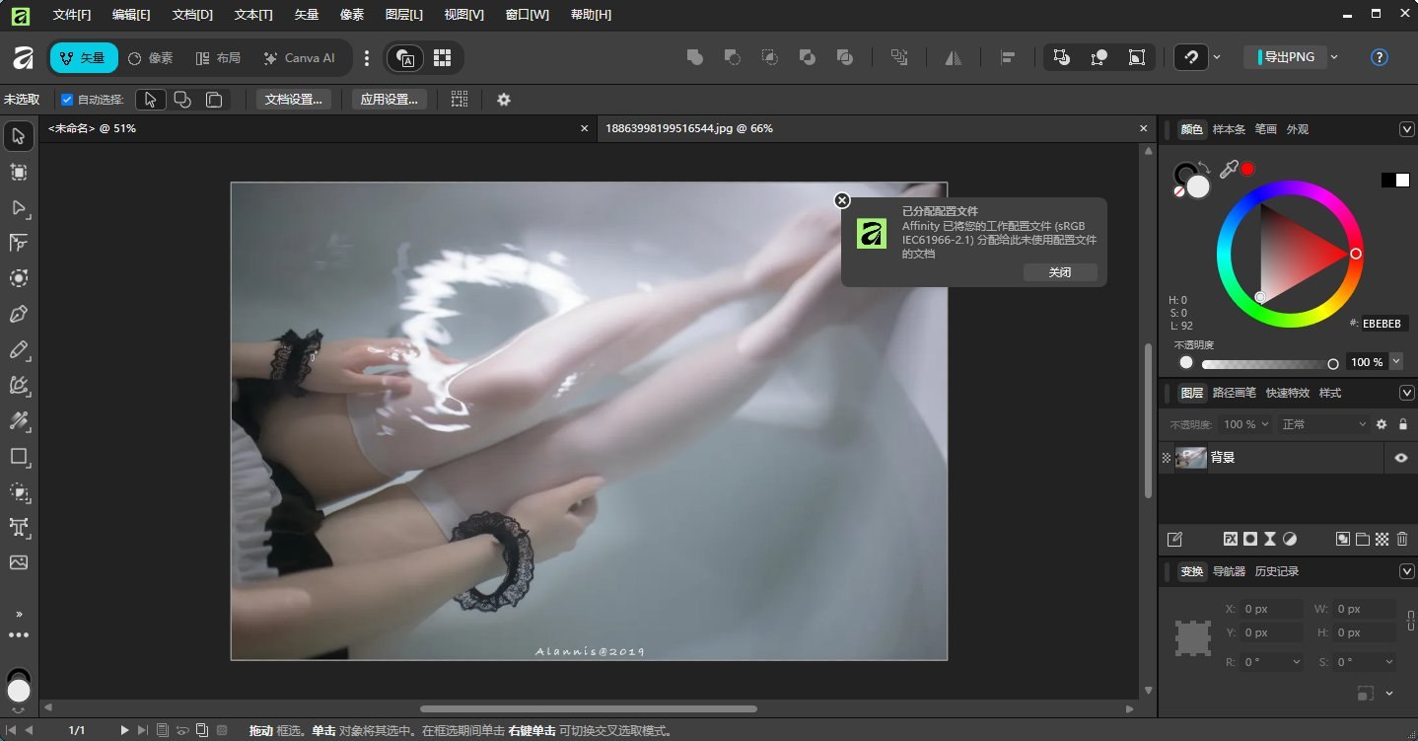Open the three-dot tool customization menu

click(19, 635)
